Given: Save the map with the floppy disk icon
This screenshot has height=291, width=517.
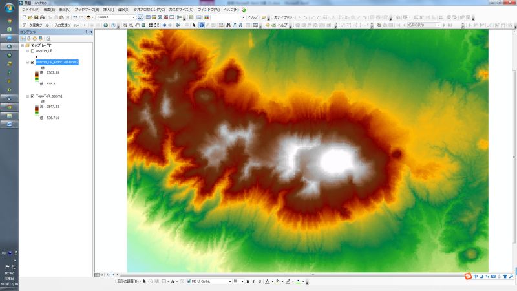Looking at the screenshot, I should point(36,17).
